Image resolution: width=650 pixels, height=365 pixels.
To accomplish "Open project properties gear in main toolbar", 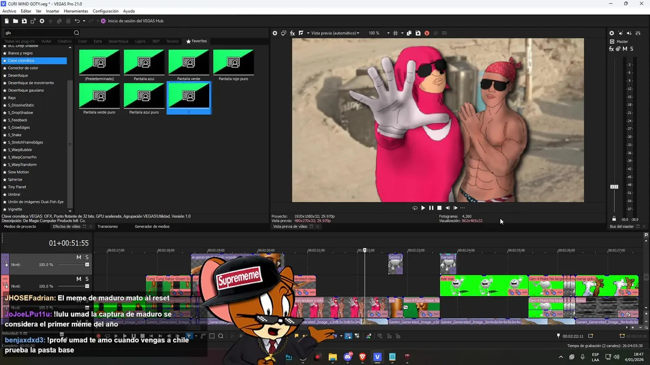I will pos(42,21).
